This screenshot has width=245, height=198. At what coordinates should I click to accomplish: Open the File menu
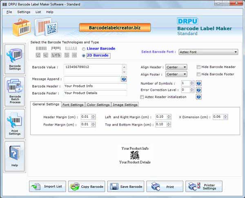tap(9, 12)
